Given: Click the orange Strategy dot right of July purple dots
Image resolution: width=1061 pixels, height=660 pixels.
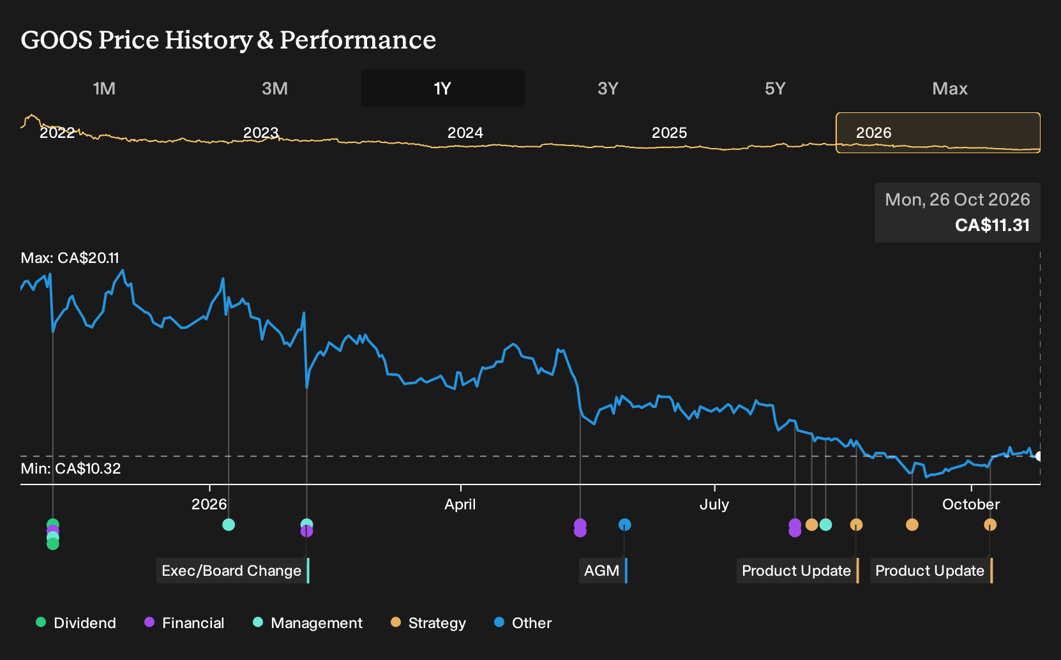Looking at the screenshot, I should [x=811, y=525].
